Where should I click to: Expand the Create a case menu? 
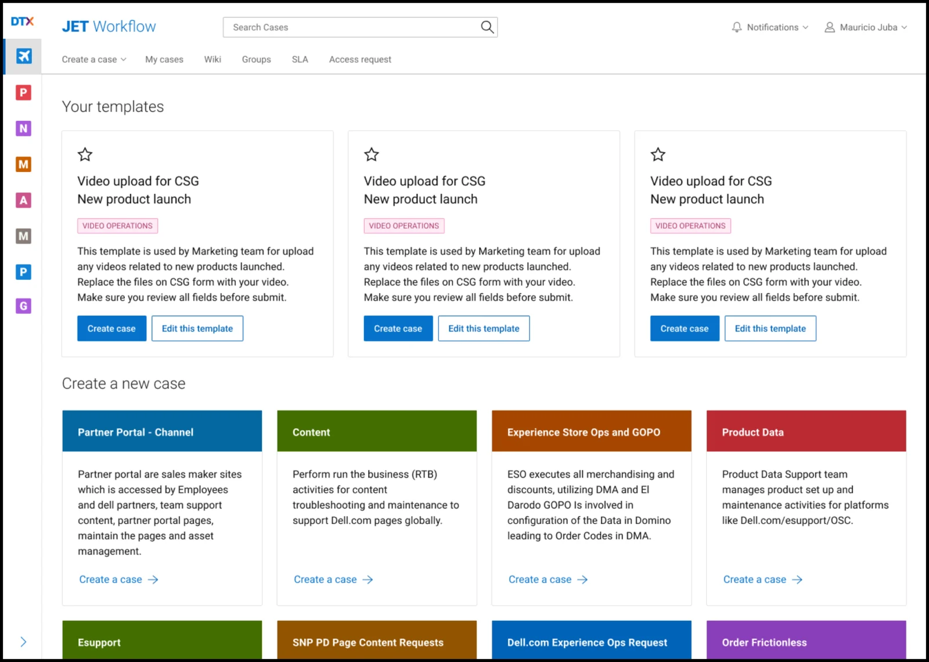(x=94, y=59)
